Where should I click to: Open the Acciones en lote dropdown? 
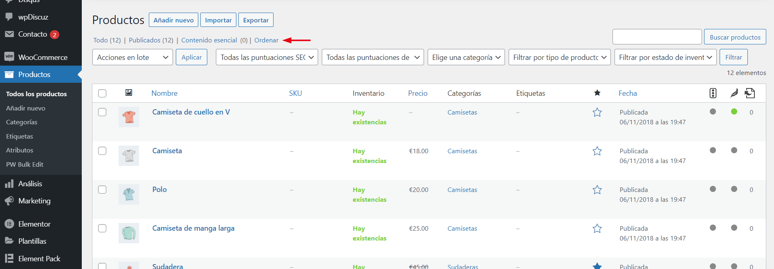click(x=132, y=57)
